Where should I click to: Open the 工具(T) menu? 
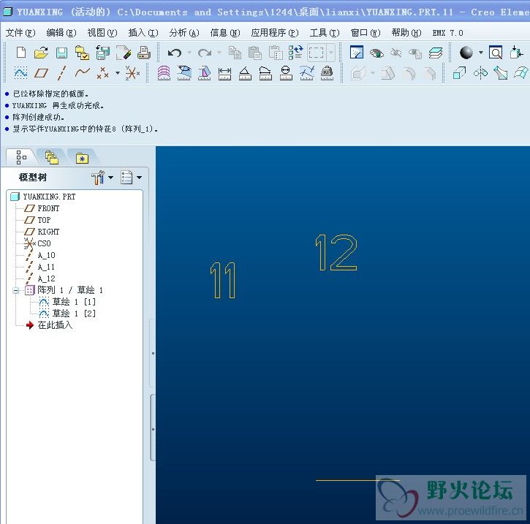(x=325, y=33)
